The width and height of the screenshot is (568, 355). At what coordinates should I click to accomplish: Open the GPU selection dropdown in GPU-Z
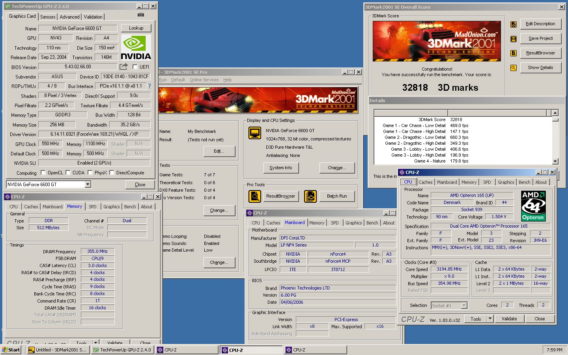[x=88, y=184]
